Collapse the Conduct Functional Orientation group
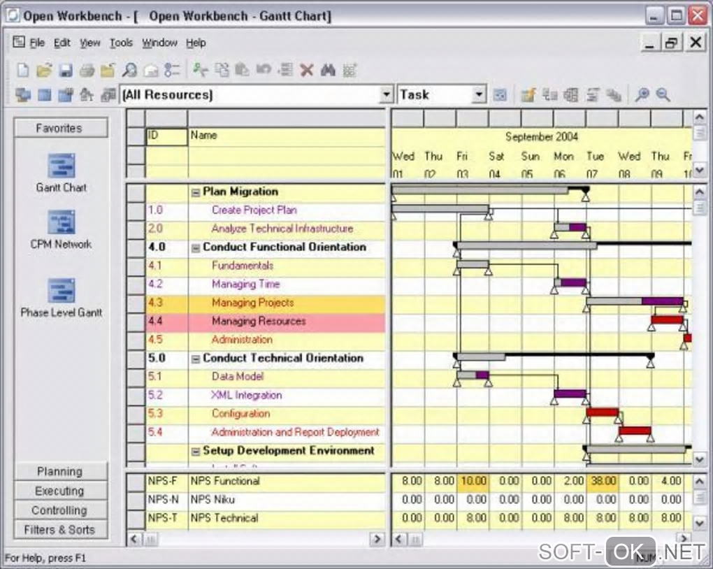This screenshot has width=713, height=569. [x=196, y=248]
